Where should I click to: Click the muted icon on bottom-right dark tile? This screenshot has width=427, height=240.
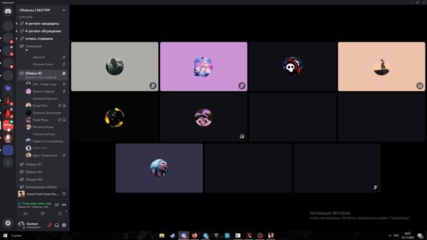[x=375, y=187]
